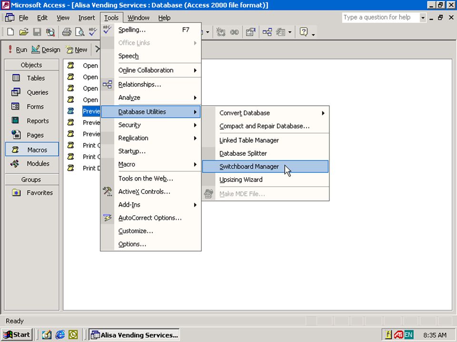Screen dimensions: 457x342
Task: Click the Relationships toolbar icon
Action: tap(267, 32)
